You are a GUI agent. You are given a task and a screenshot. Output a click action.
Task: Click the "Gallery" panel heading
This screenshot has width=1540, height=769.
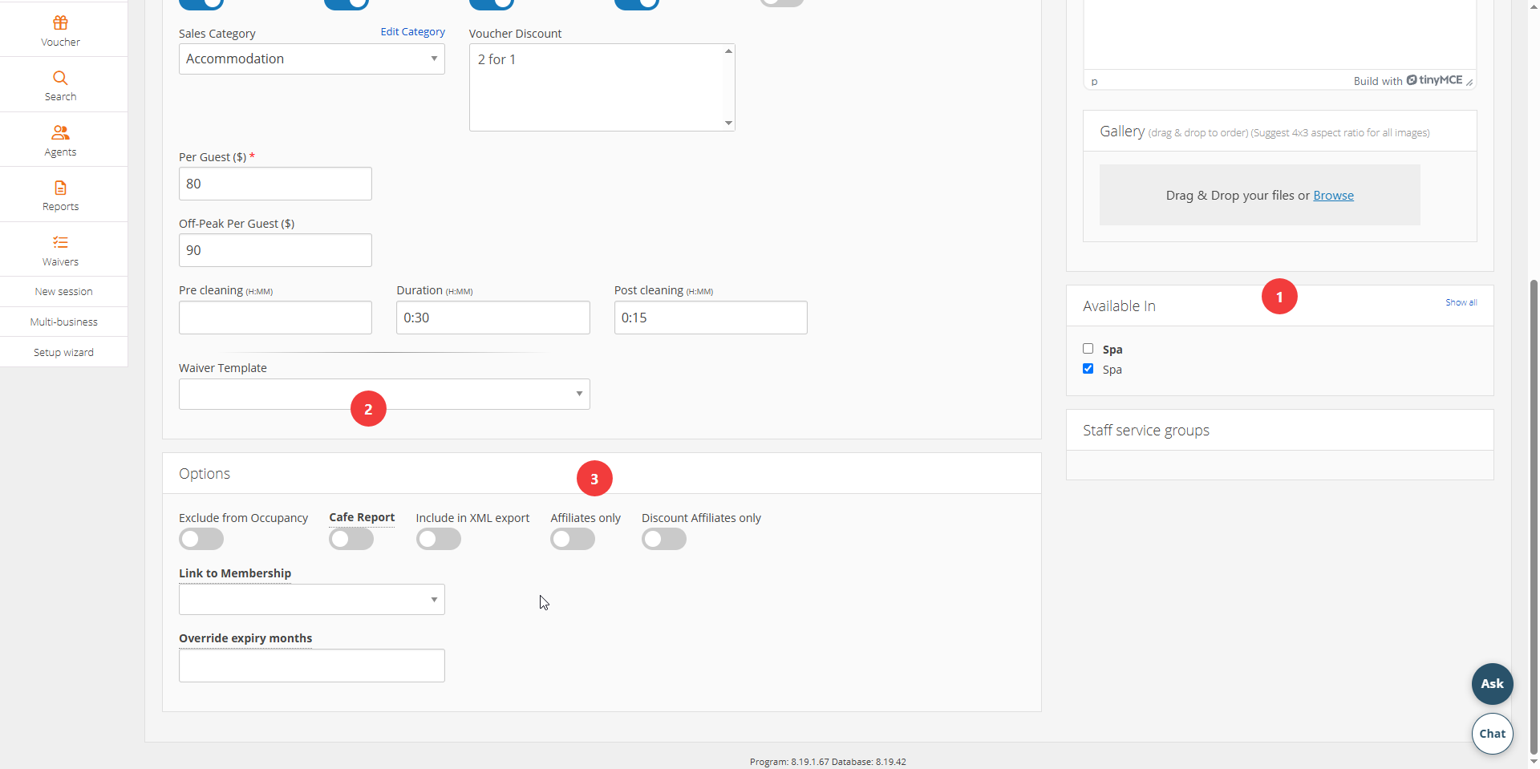pyautogui.click(x=1122, y=132)
